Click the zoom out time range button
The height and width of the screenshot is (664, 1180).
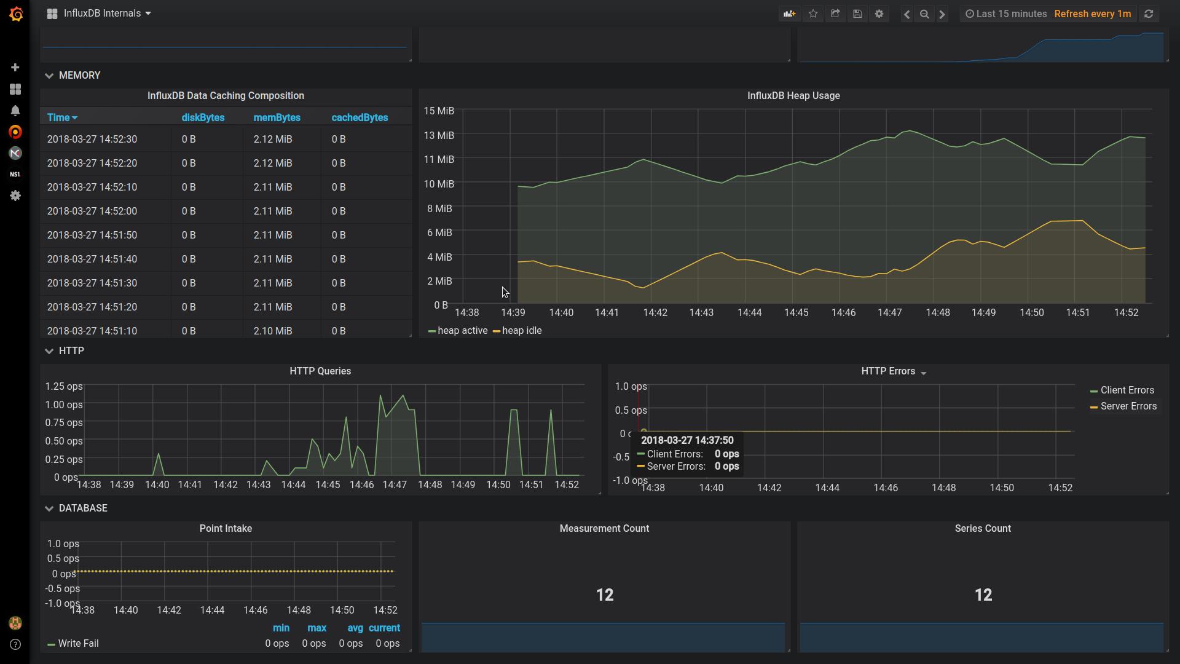point(924,14)
